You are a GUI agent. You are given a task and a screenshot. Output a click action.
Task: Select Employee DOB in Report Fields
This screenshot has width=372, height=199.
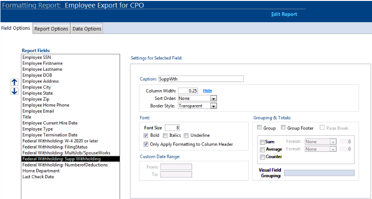[71, 75]
